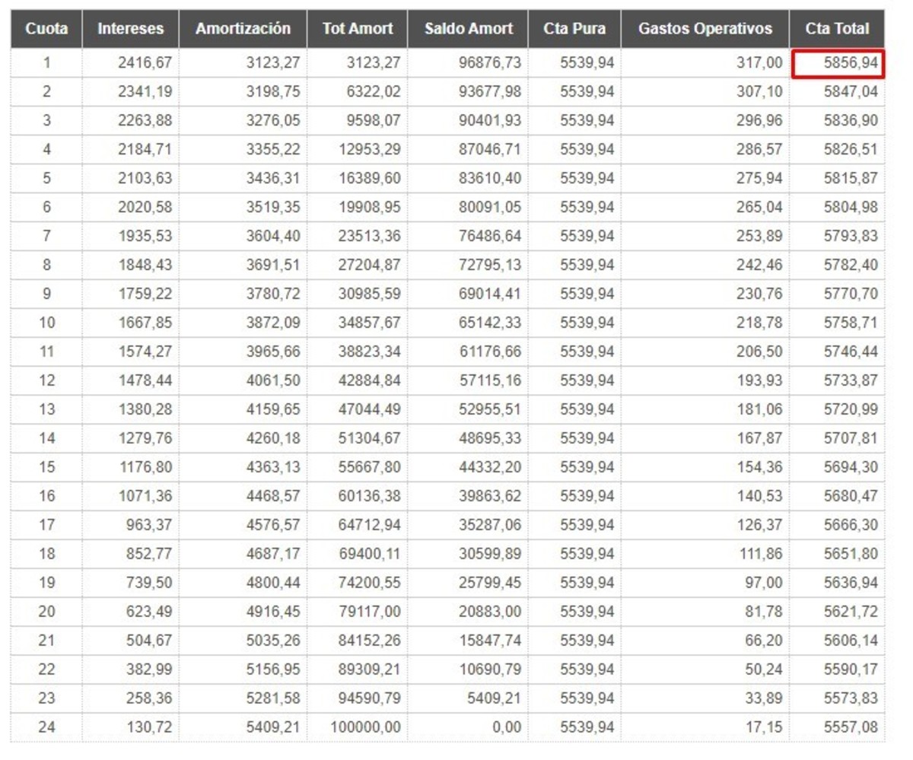The height and width of the screenshot is (760, 913).
Task: Click the interest value 130,72
Action: click(149, 727)
